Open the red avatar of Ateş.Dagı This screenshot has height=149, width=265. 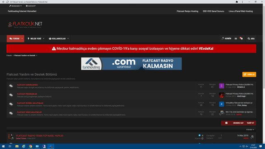222,95
